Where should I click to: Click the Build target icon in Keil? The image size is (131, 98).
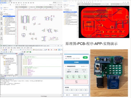3,52
